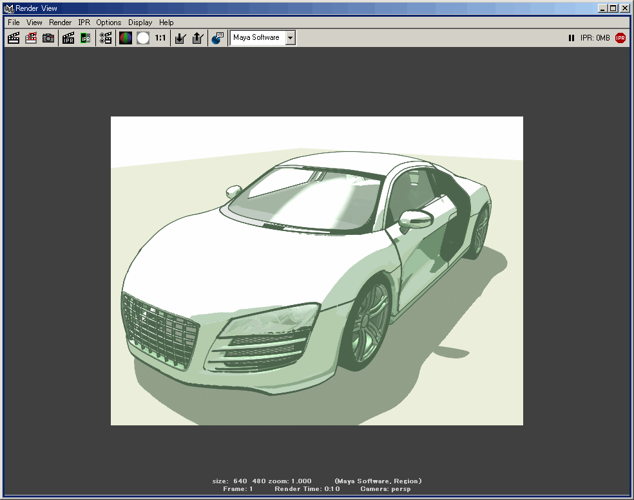Open the Render menu

tap(60, 23)
